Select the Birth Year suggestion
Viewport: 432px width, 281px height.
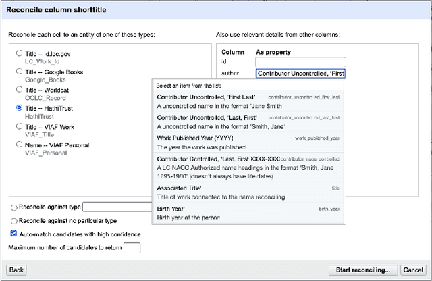point(248,213)
